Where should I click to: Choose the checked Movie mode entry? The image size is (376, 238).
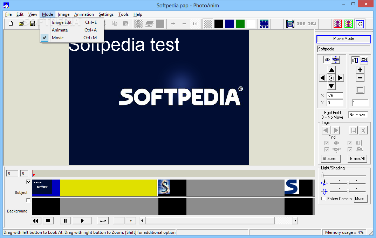(72, 37)
